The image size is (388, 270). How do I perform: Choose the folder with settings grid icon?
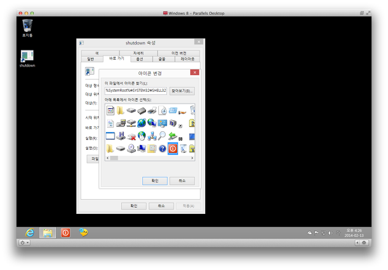pos(152,149)
